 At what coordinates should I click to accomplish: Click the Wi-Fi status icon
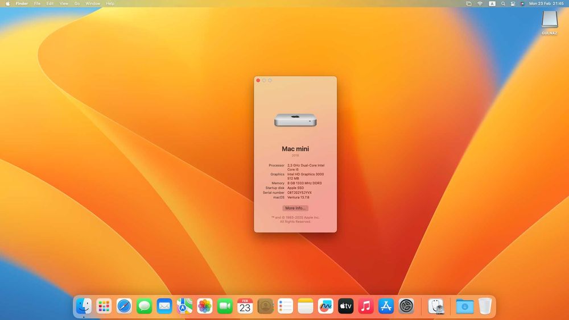(480, 3)
